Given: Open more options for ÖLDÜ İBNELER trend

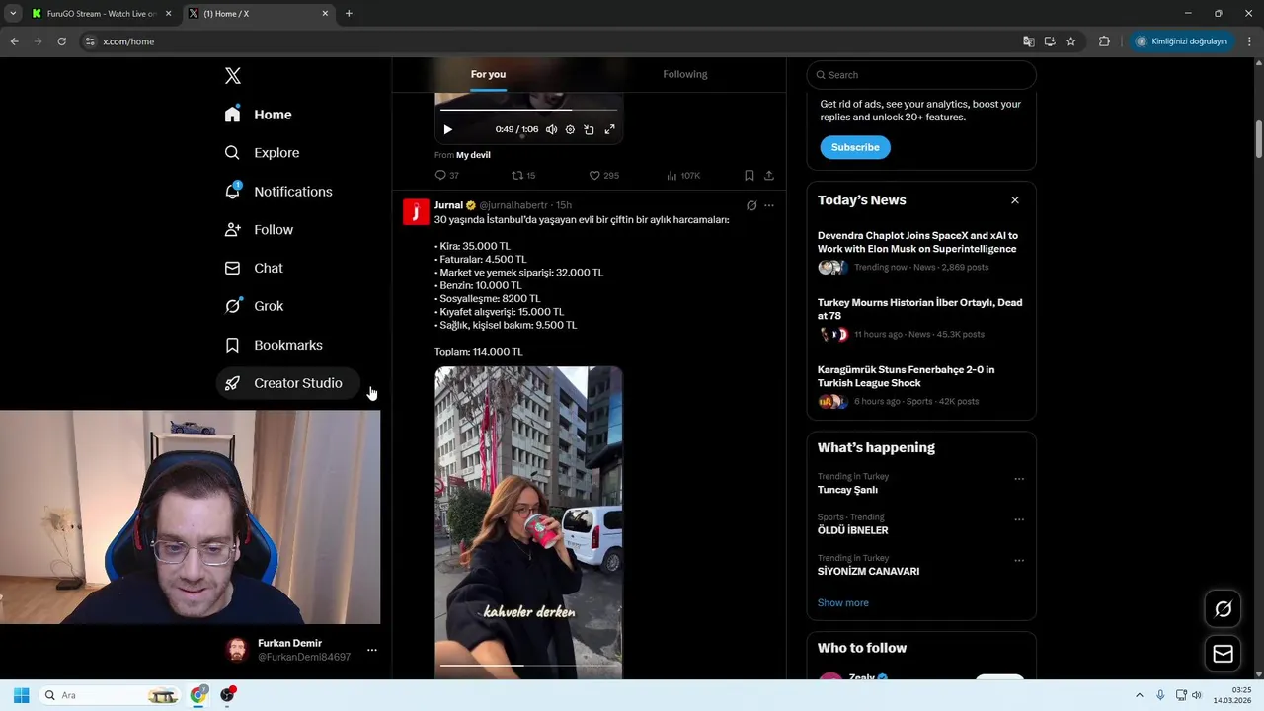Looking at the screenshot, I should pos(1019,519).
